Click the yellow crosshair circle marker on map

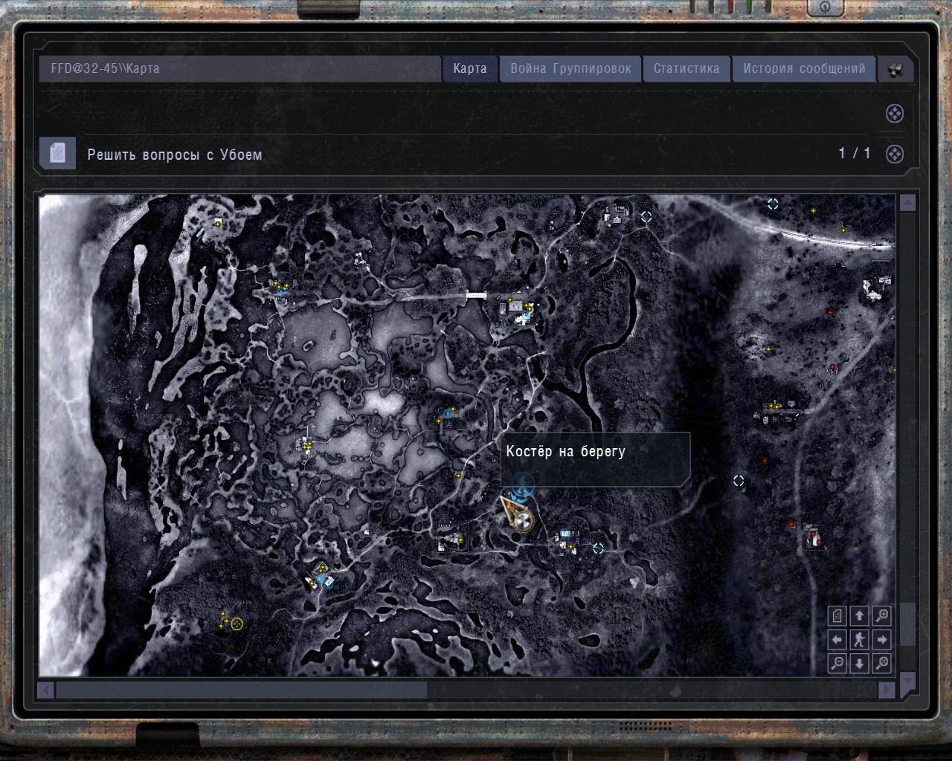pos(237,624)
